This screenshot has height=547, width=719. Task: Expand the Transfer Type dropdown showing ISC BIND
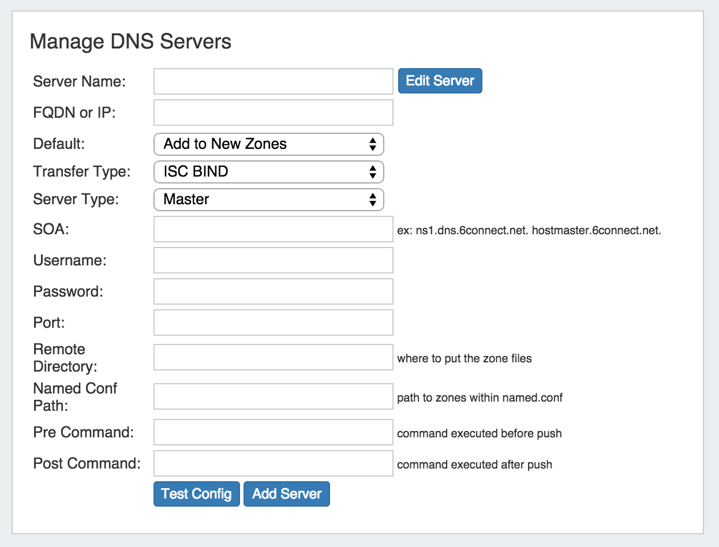click(269, 172)
